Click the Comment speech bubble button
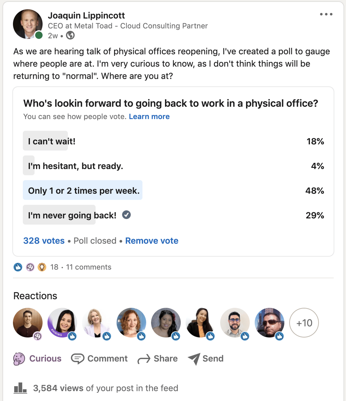 pyautogui.click(x=99, y=359)
